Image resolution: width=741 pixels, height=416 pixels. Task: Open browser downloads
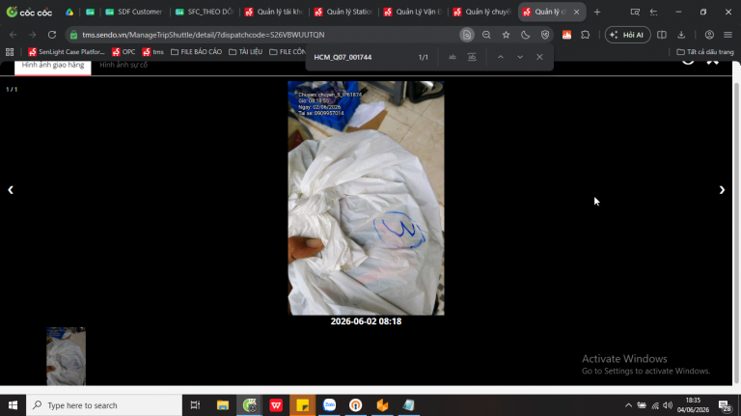pyautogui.click(x=681, y=35)
